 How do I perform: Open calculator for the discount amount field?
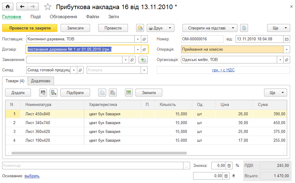point(226,176)
